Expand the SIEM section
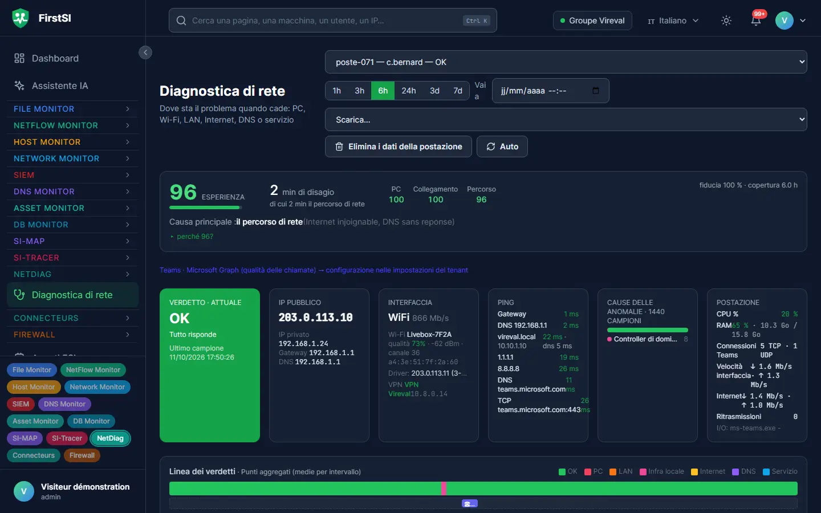 (x=72, y=175)
